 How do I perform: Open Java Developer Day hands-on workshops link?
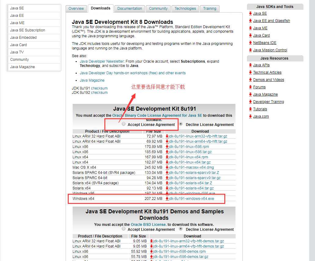click(x=132, y=73)
